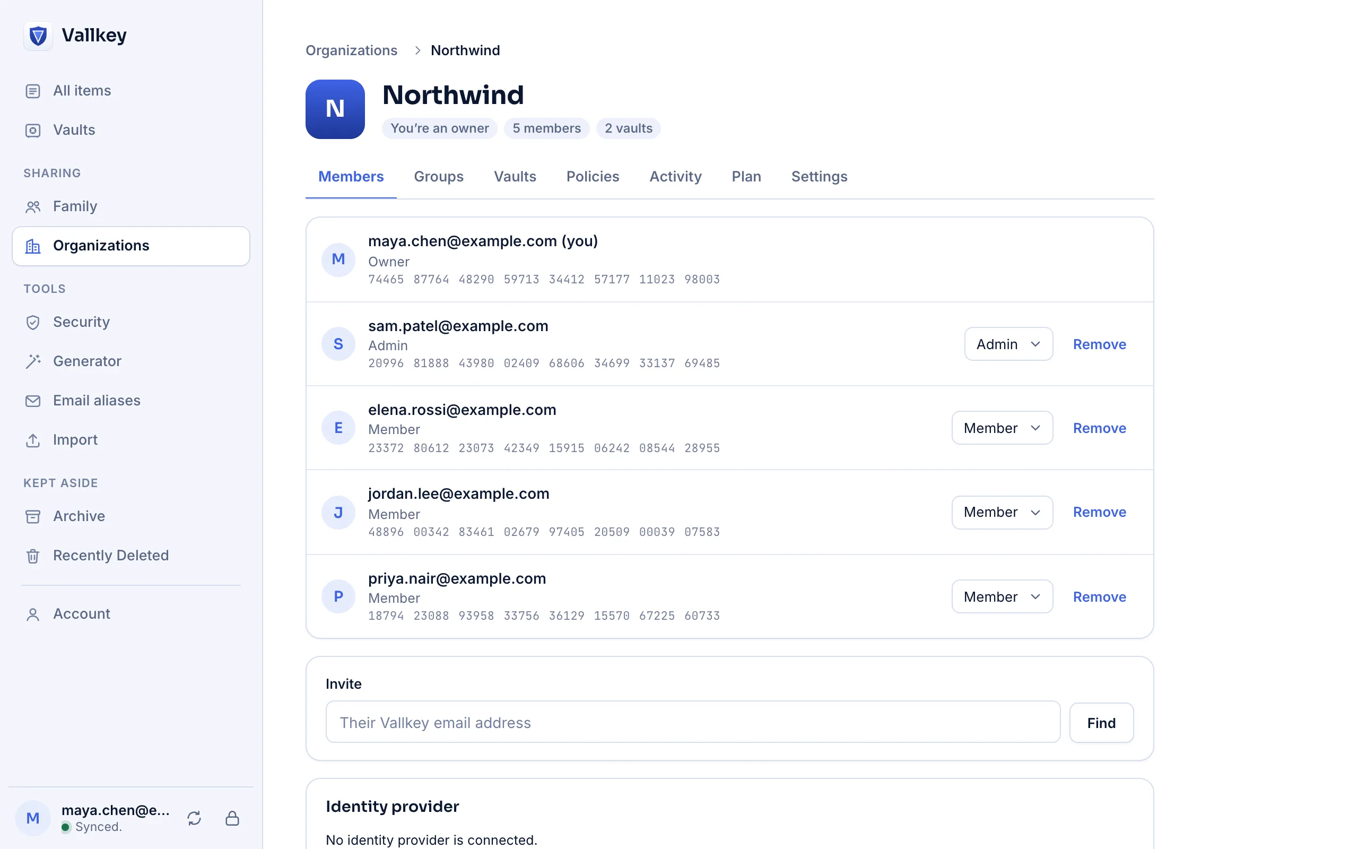Switch to the Groups tab
This screenshot has width=1358, height=849.
point(438,176)
